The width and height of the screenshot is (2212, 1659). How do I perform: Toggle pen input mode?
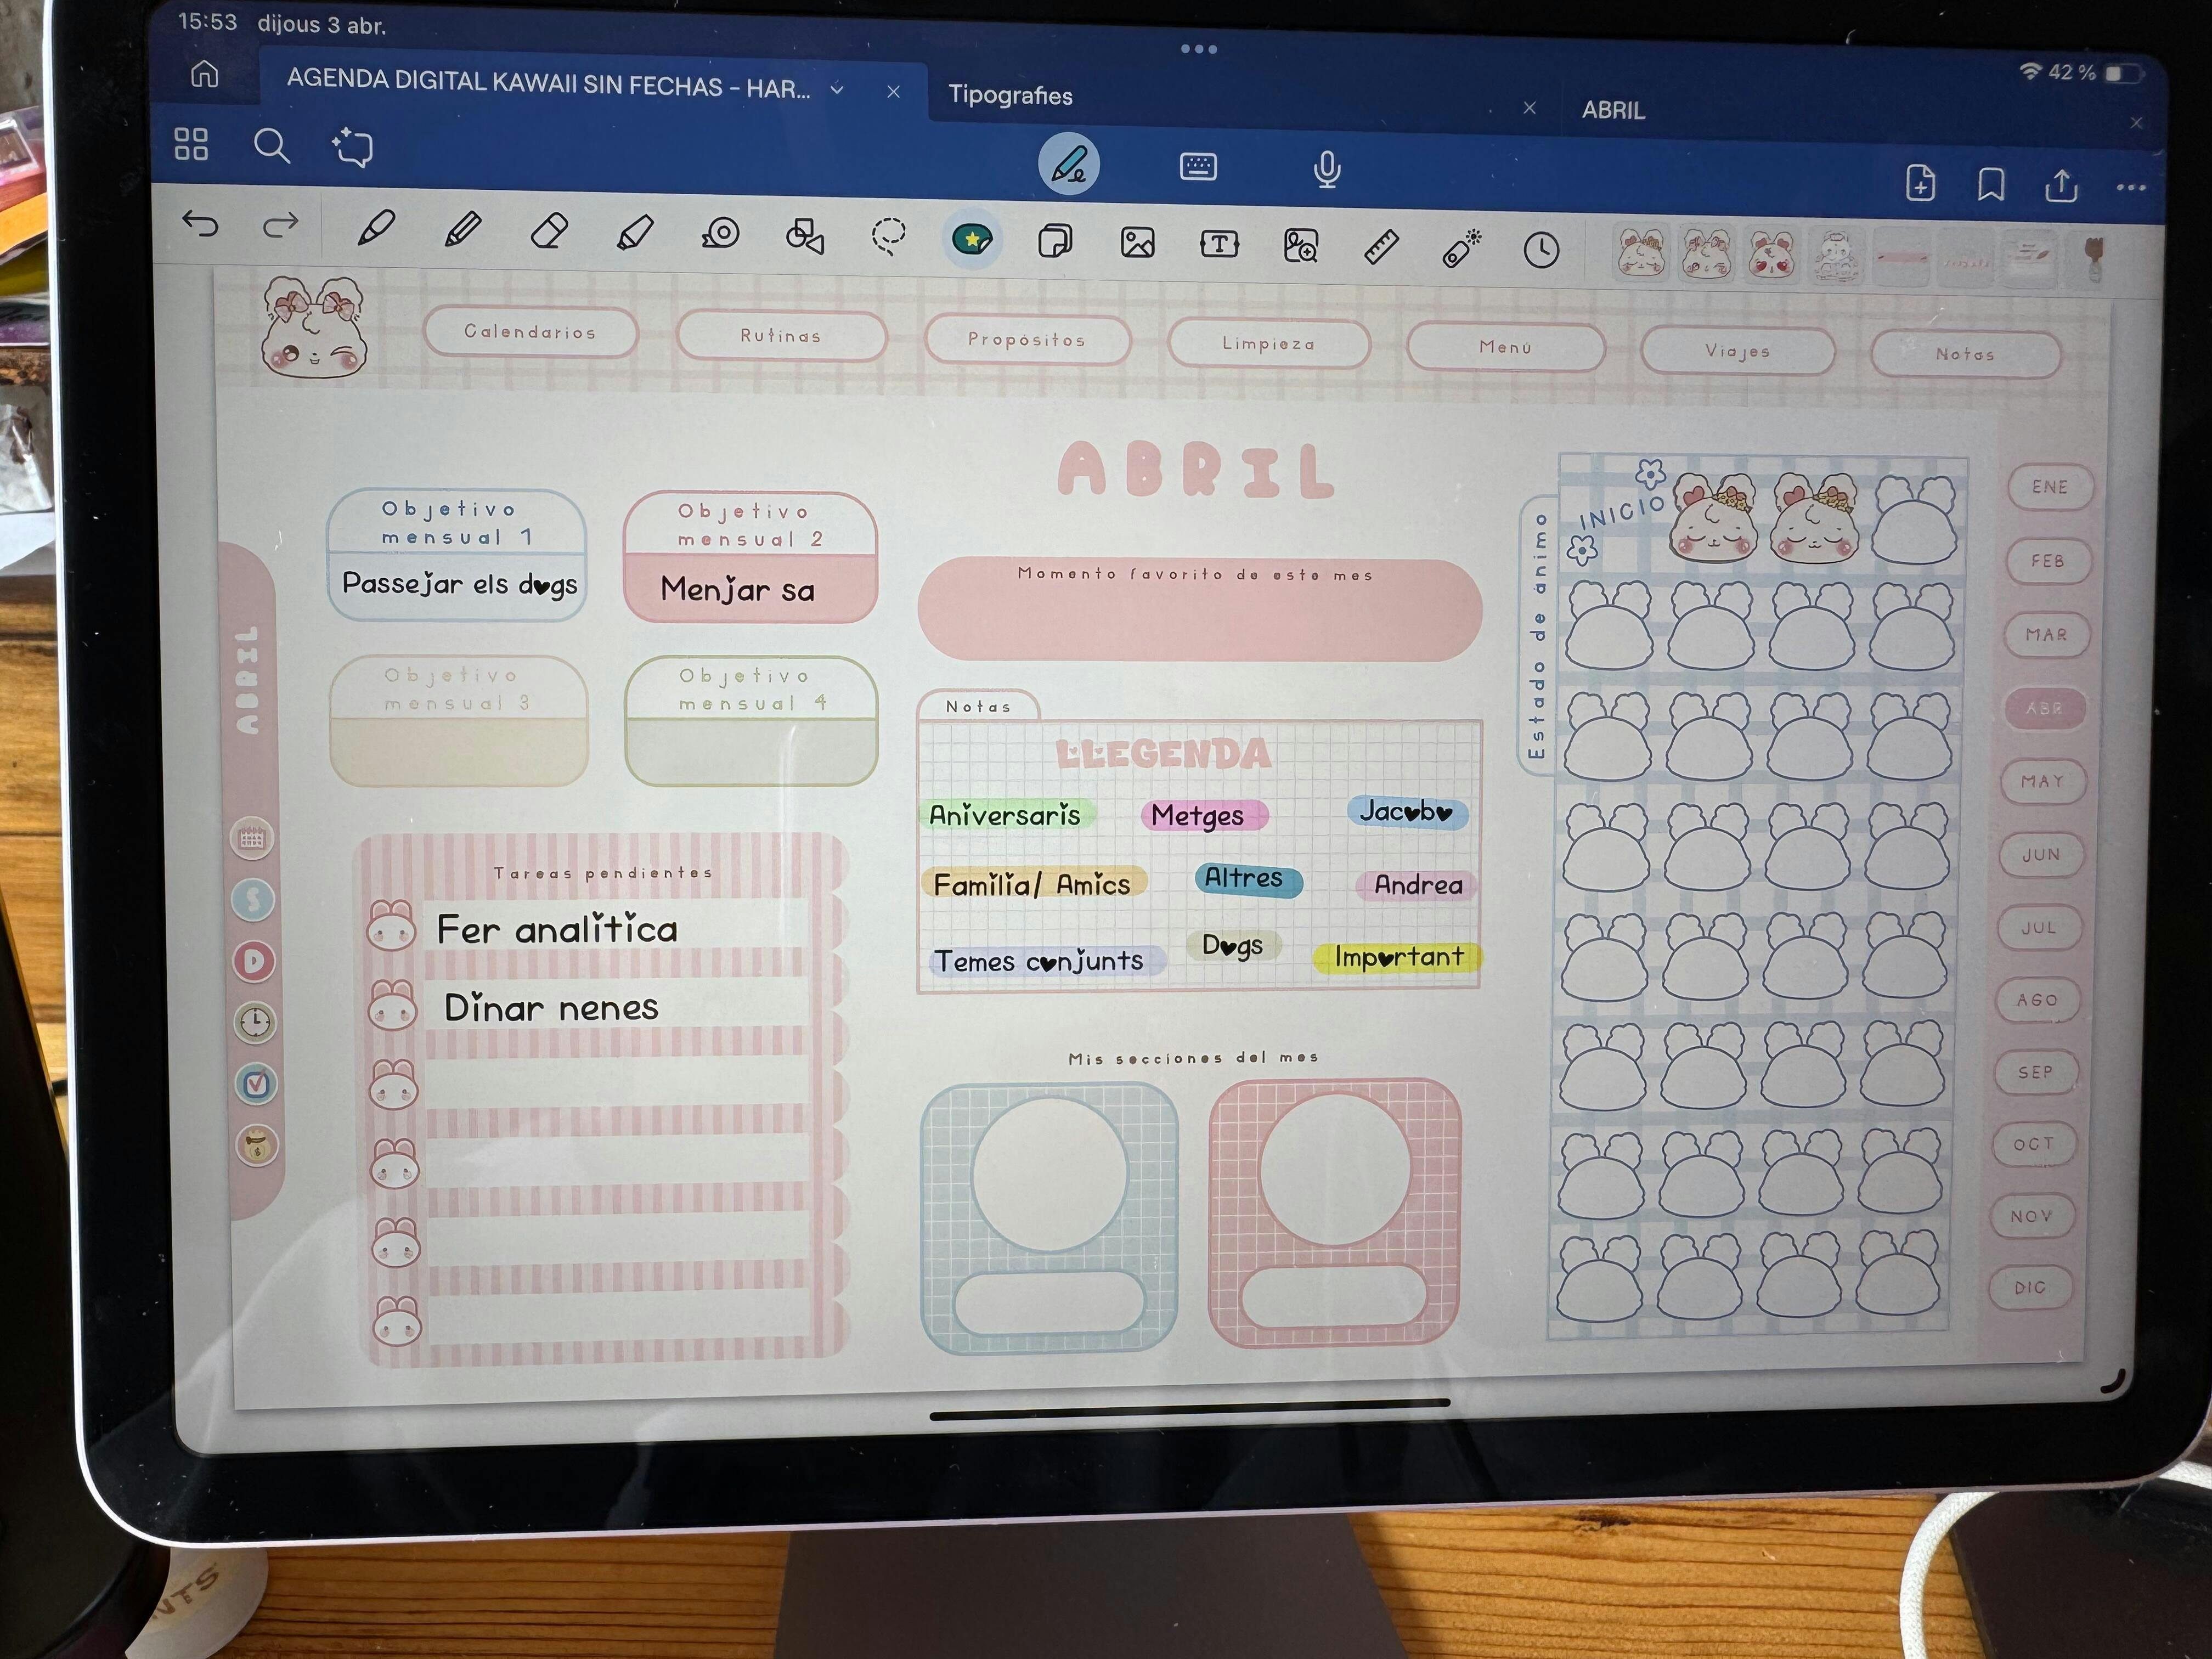[1068, 164]
